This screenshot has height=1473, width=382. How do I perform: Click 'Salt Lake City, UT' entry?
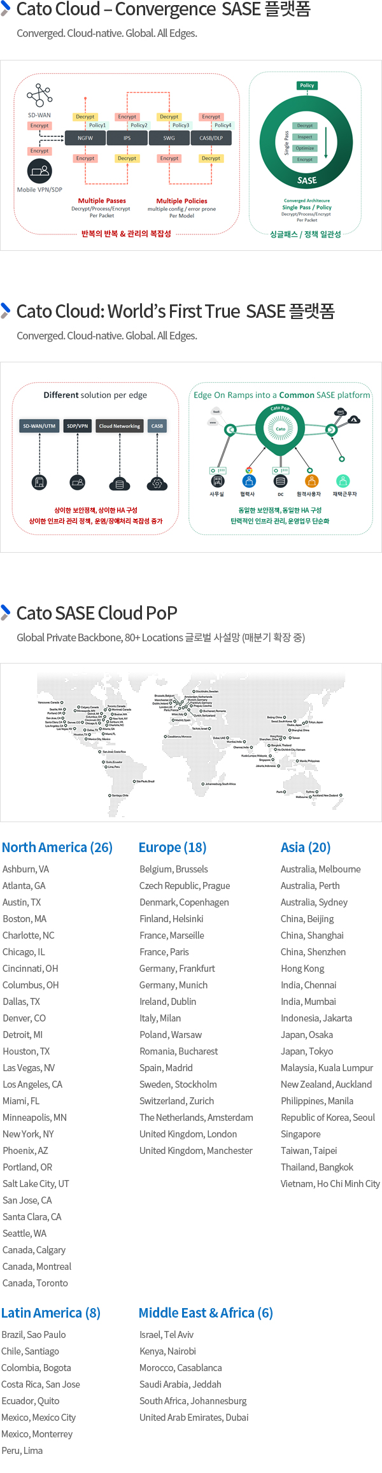(36, 1184)
